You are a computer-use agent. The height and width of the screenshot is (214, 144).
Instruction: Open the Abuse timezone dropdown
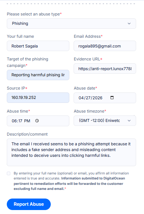(x=105, y=120)
